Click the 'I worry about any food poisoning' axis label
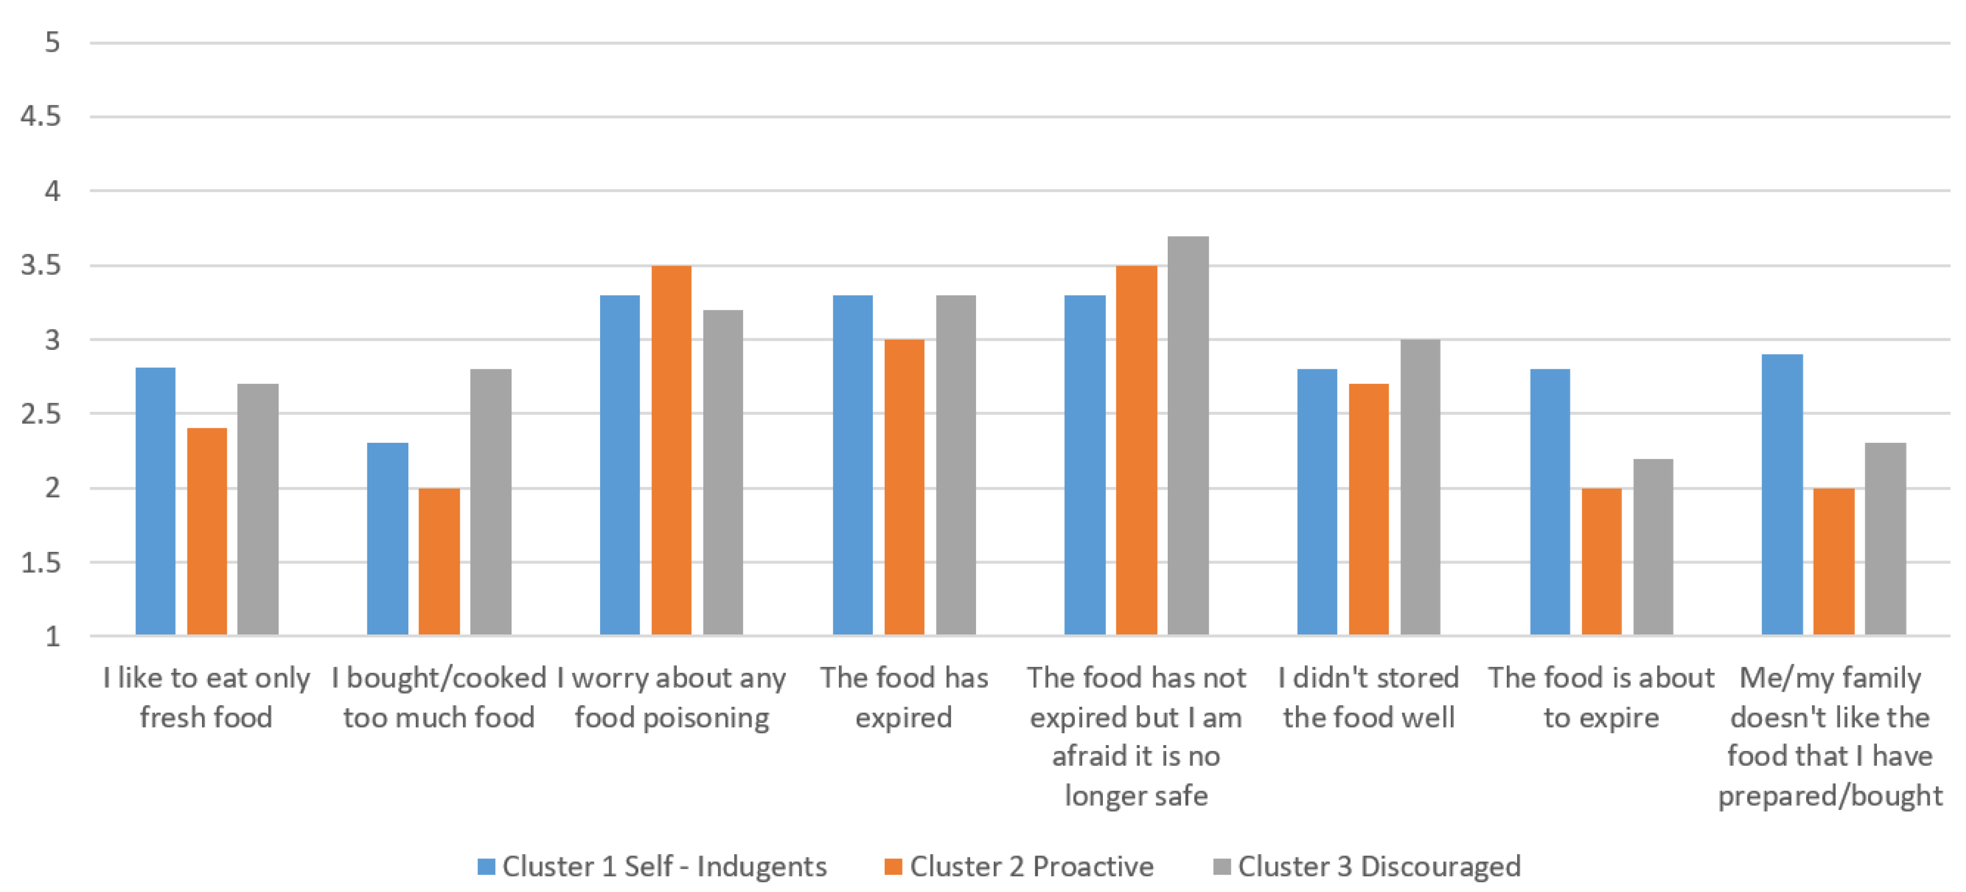1966x892 pixels. [671, 698]
